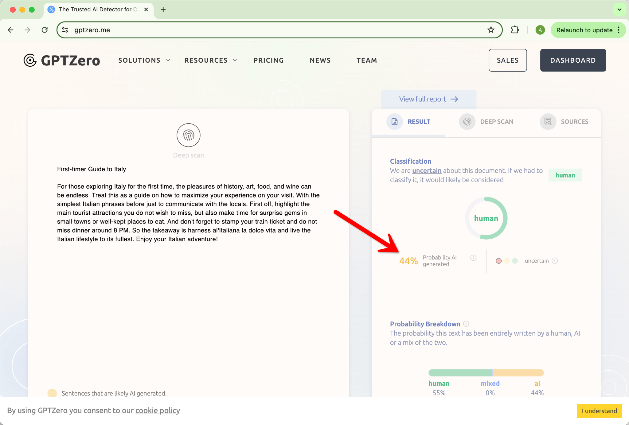Switch to the Deep Scan tab
The height and width of the screenshot is (425, 629).
(x=486, y=122)
